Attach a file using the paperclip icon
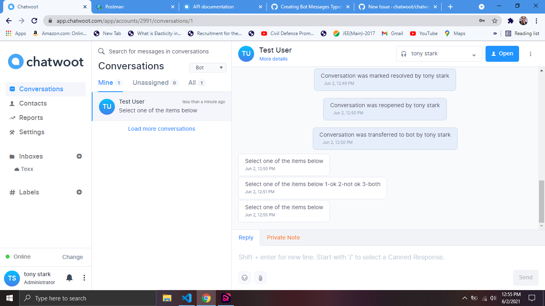Viewport: 545px width, 306px height. click(x=260, y=277)
